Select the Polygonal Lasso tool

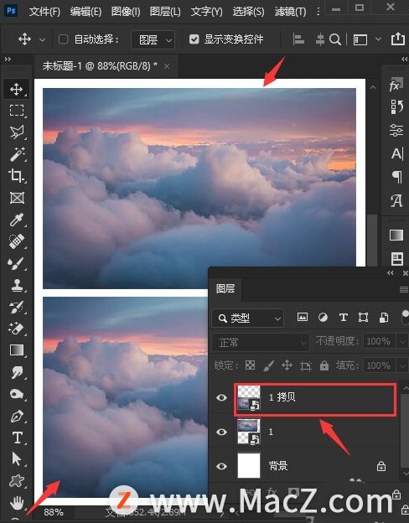click(x=17, y=132)
